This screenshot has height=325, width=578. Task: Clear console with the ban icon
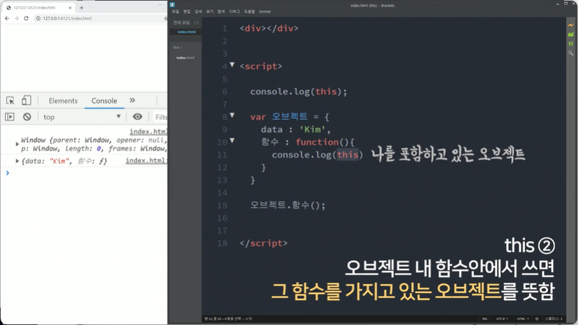(27, 117)
